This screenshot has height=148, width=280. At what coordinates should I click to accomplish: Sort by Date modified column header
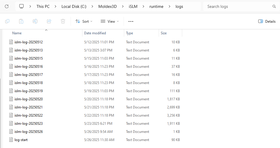click(x=95, y=33)
